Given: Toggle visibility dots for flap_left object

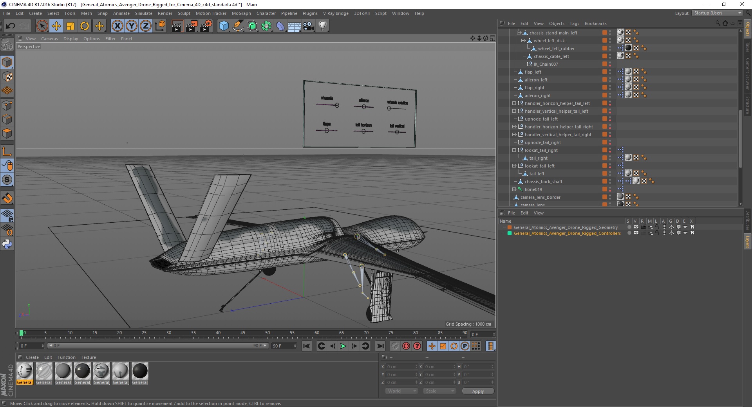Looking at the screenshot, I should (x=610, y=72).
